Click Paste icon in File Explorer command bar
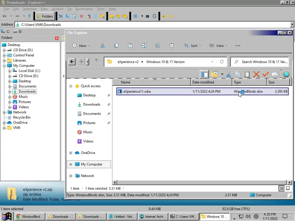 130,46
